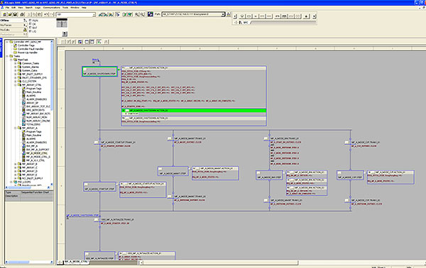Click the Redo toolbar icon

tap(52, 14)
